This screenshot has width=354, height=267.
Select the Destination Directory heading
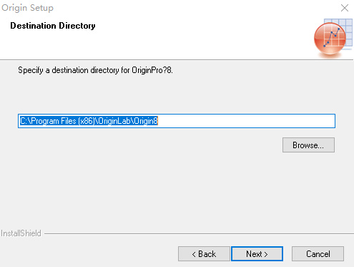(53, 26)
